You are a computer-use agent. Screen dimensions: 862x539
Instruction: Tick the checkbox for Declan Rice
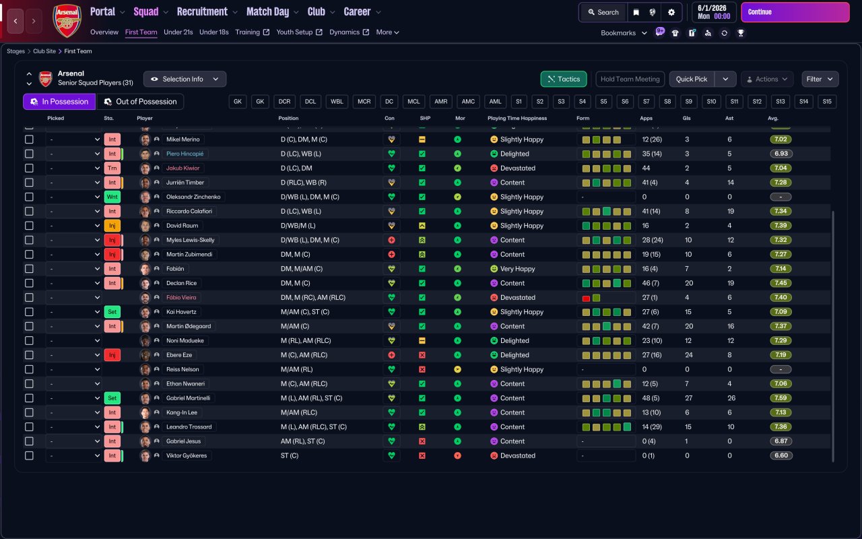[x=29, y=283]
